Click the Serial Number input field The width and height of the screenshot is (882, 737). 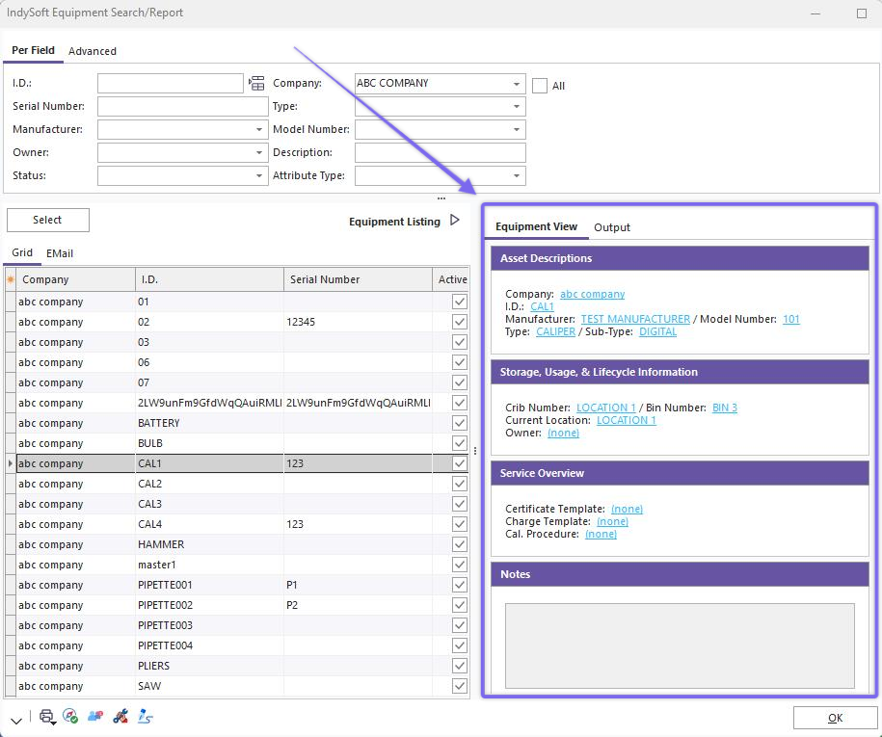(x=182, y=107)
